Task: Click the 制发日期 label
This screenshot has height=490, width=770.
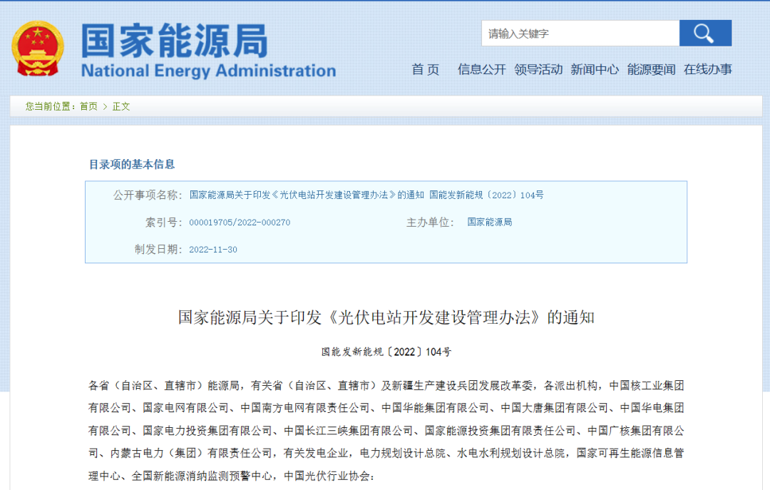Action: (x=158, y=250)
